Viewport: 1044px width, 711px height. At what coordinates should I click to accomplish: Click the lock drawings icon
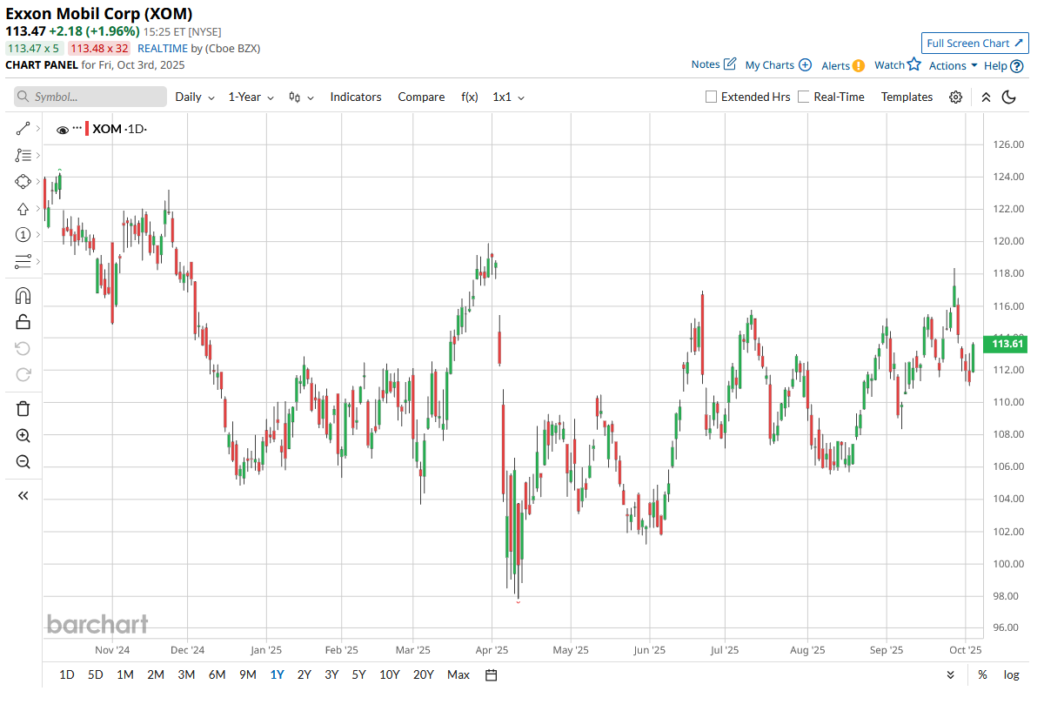point(23,322)
